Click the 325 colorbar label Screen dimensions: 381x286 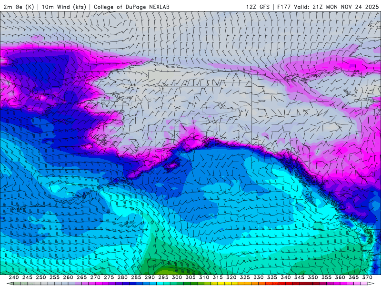[x=245, y=277]
